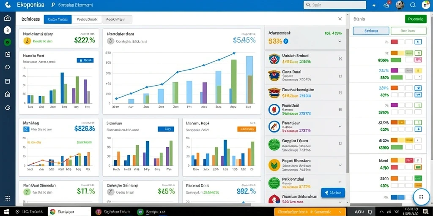Click the blue Sicice floating button
Screen dimensions: 433x216
tap(333, 193)
